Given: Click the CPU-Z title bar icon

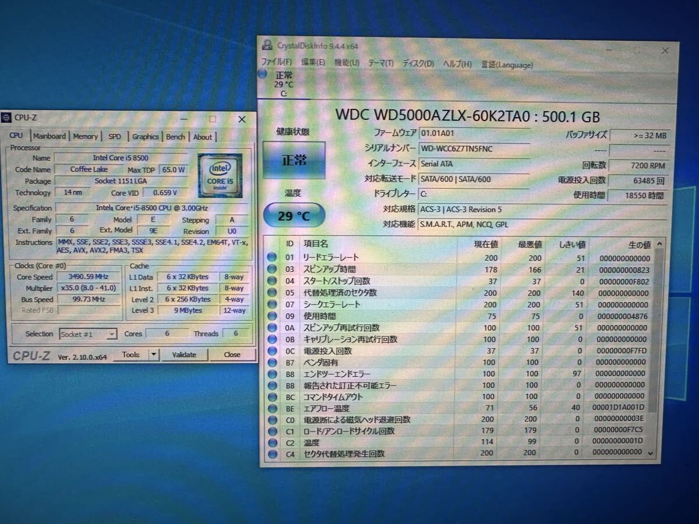Looking at the screenshot, I should 7,118.
